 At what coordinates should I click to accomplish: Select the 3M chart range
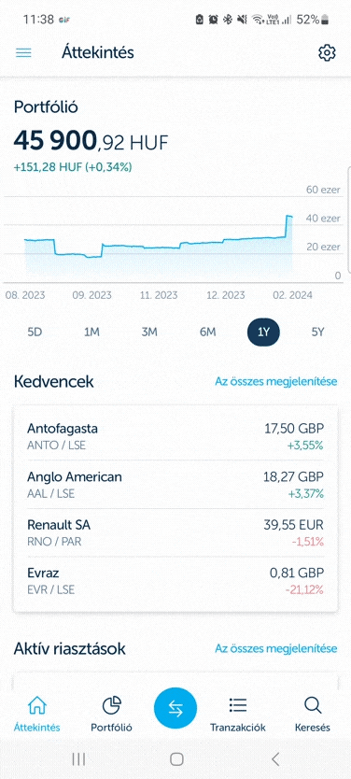[x=149, y=333]
